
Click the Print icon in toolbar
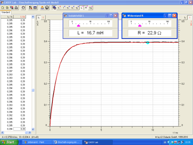pos(16,7)
